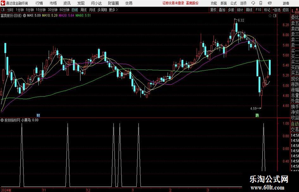This screenshot has width=299, height=192.
Task: Switch to the 5分钟 period tab
Action: [x=30, y=10]
